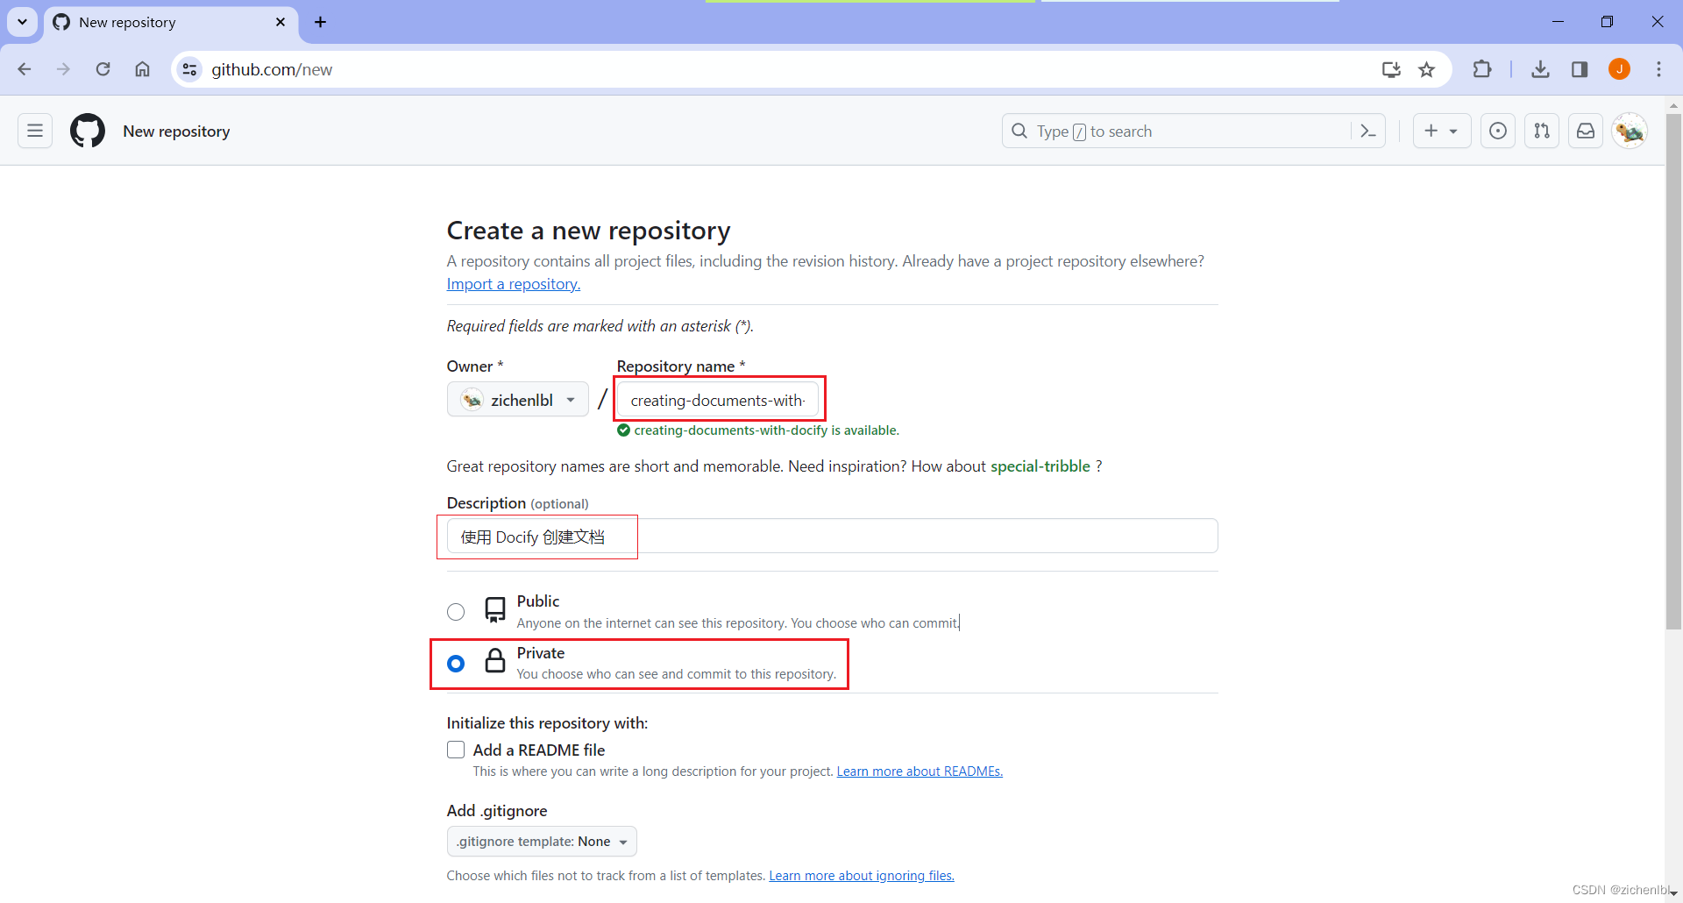Open the Pull requests icon in header
Image resolution: width=1683 pixels, height=903 pixels.
point(1542,131)
